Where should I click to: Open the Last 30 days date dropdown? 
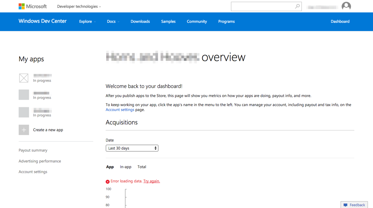tap(132, 148)
